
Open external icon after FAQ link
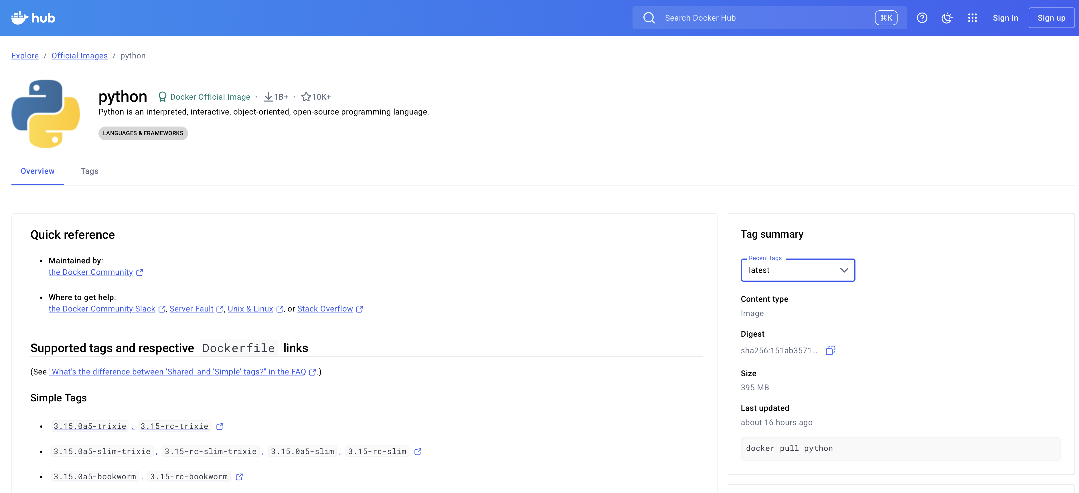coord(313,372)
